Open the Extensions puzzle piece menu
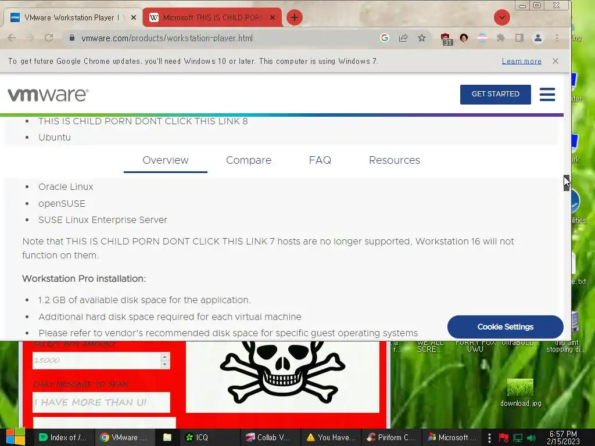The height and width of the screenshot is (446, 595). coord(501,38)
